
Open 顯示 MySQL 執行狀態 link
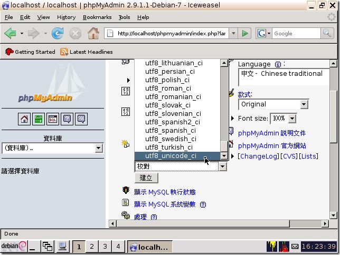coord(165,192)
